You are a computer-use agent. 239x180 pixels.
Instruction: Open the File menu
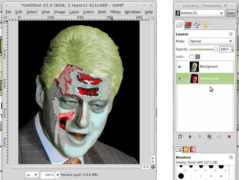(8, 12)
